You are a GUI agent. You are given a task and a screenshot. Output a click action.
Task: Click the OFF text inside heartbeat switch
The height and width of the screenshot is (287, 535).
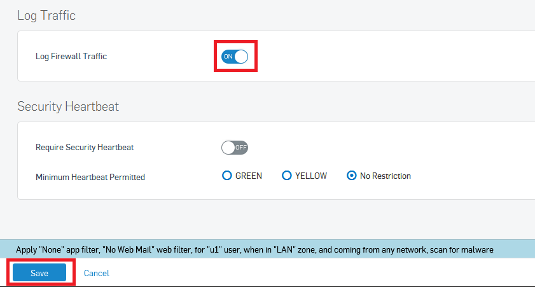pyautogui.click(x=241, y=148)
